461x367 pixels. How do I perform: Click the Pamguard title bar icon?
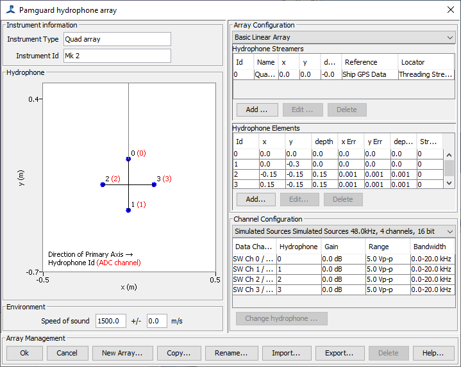click(11, 10)
